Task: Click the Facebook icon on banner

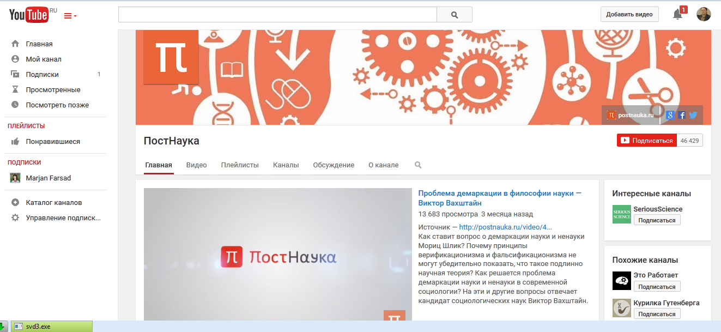Action: tap(682, 115)
